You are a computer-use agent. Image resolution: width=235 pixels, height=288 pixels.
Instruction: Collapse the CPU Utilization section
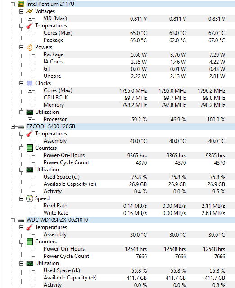(x=21, y=112)
